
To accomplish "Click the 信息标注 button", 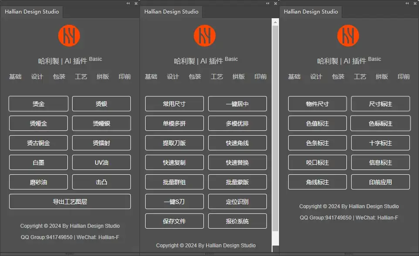I will 380,162.
